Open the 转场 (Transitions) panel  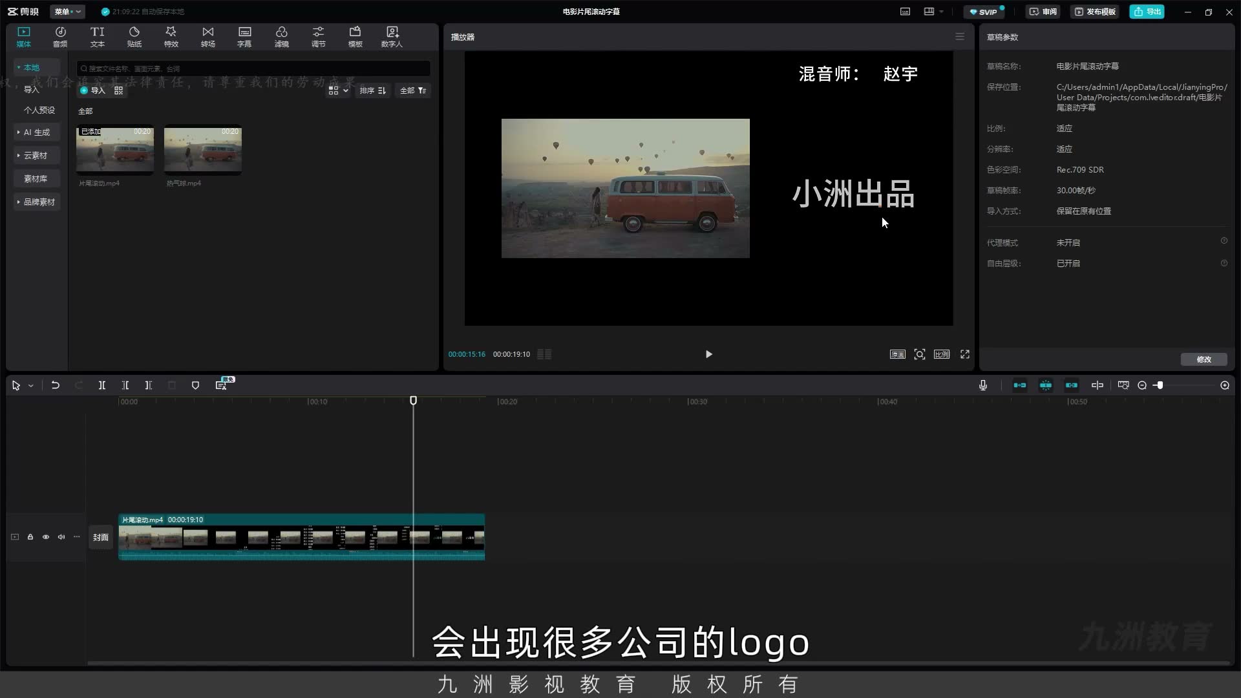207,37
